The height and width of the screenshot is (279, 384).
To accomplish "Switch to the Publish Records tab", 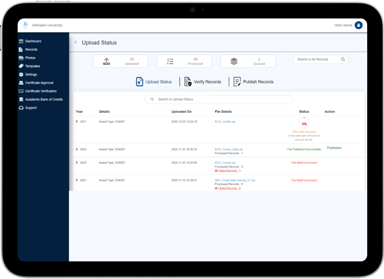I will (x=253, y=82).
